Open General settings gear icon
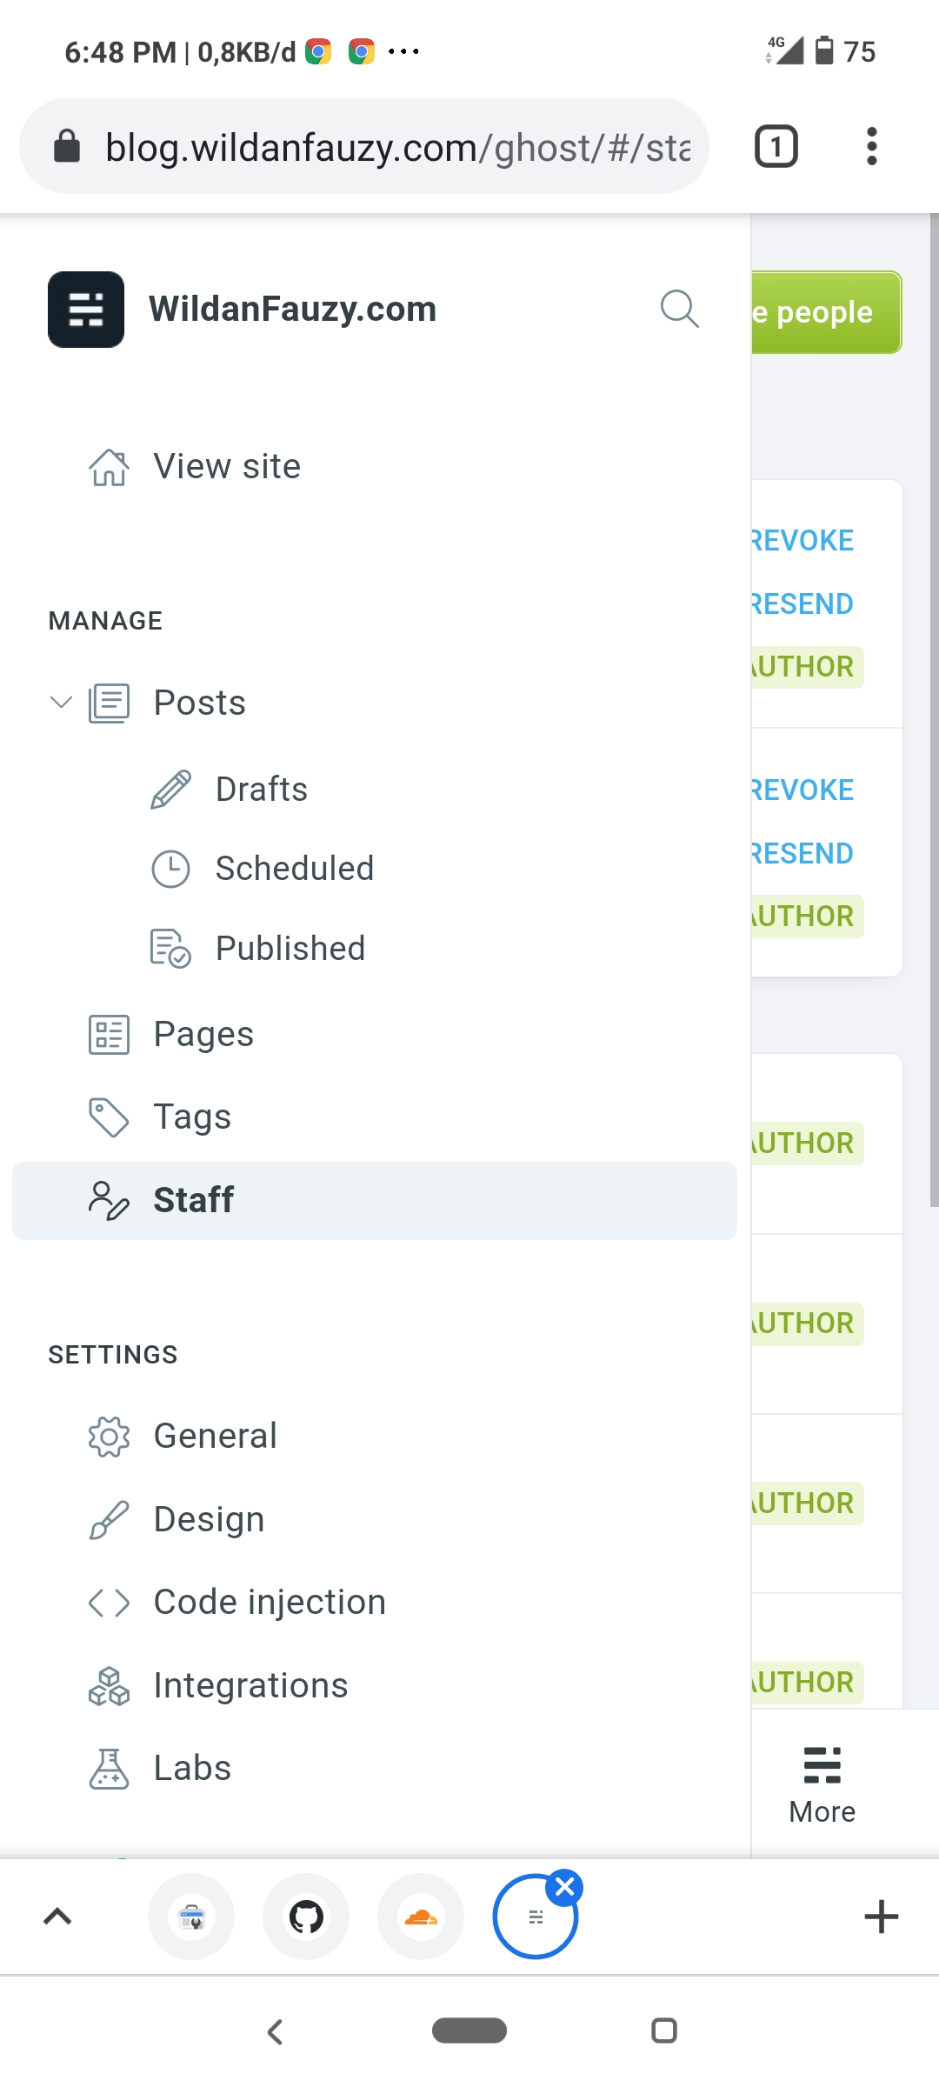 tap(109, 1437)
